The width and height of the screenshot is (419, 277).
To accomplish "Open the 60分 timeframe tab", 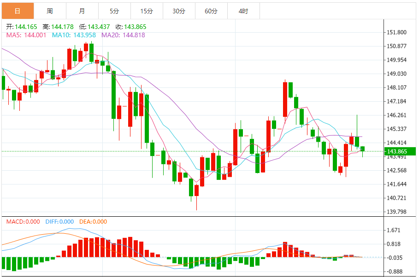I will point(212,11).
